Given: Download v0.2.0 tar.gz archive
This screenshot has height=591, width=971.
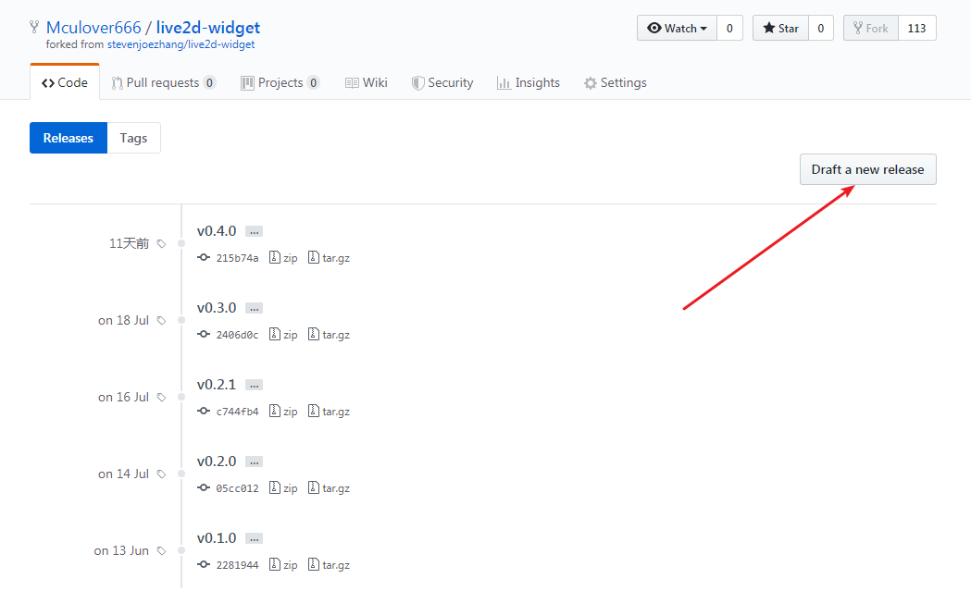Looking at the screenshot, I should [x=329, y=487].
